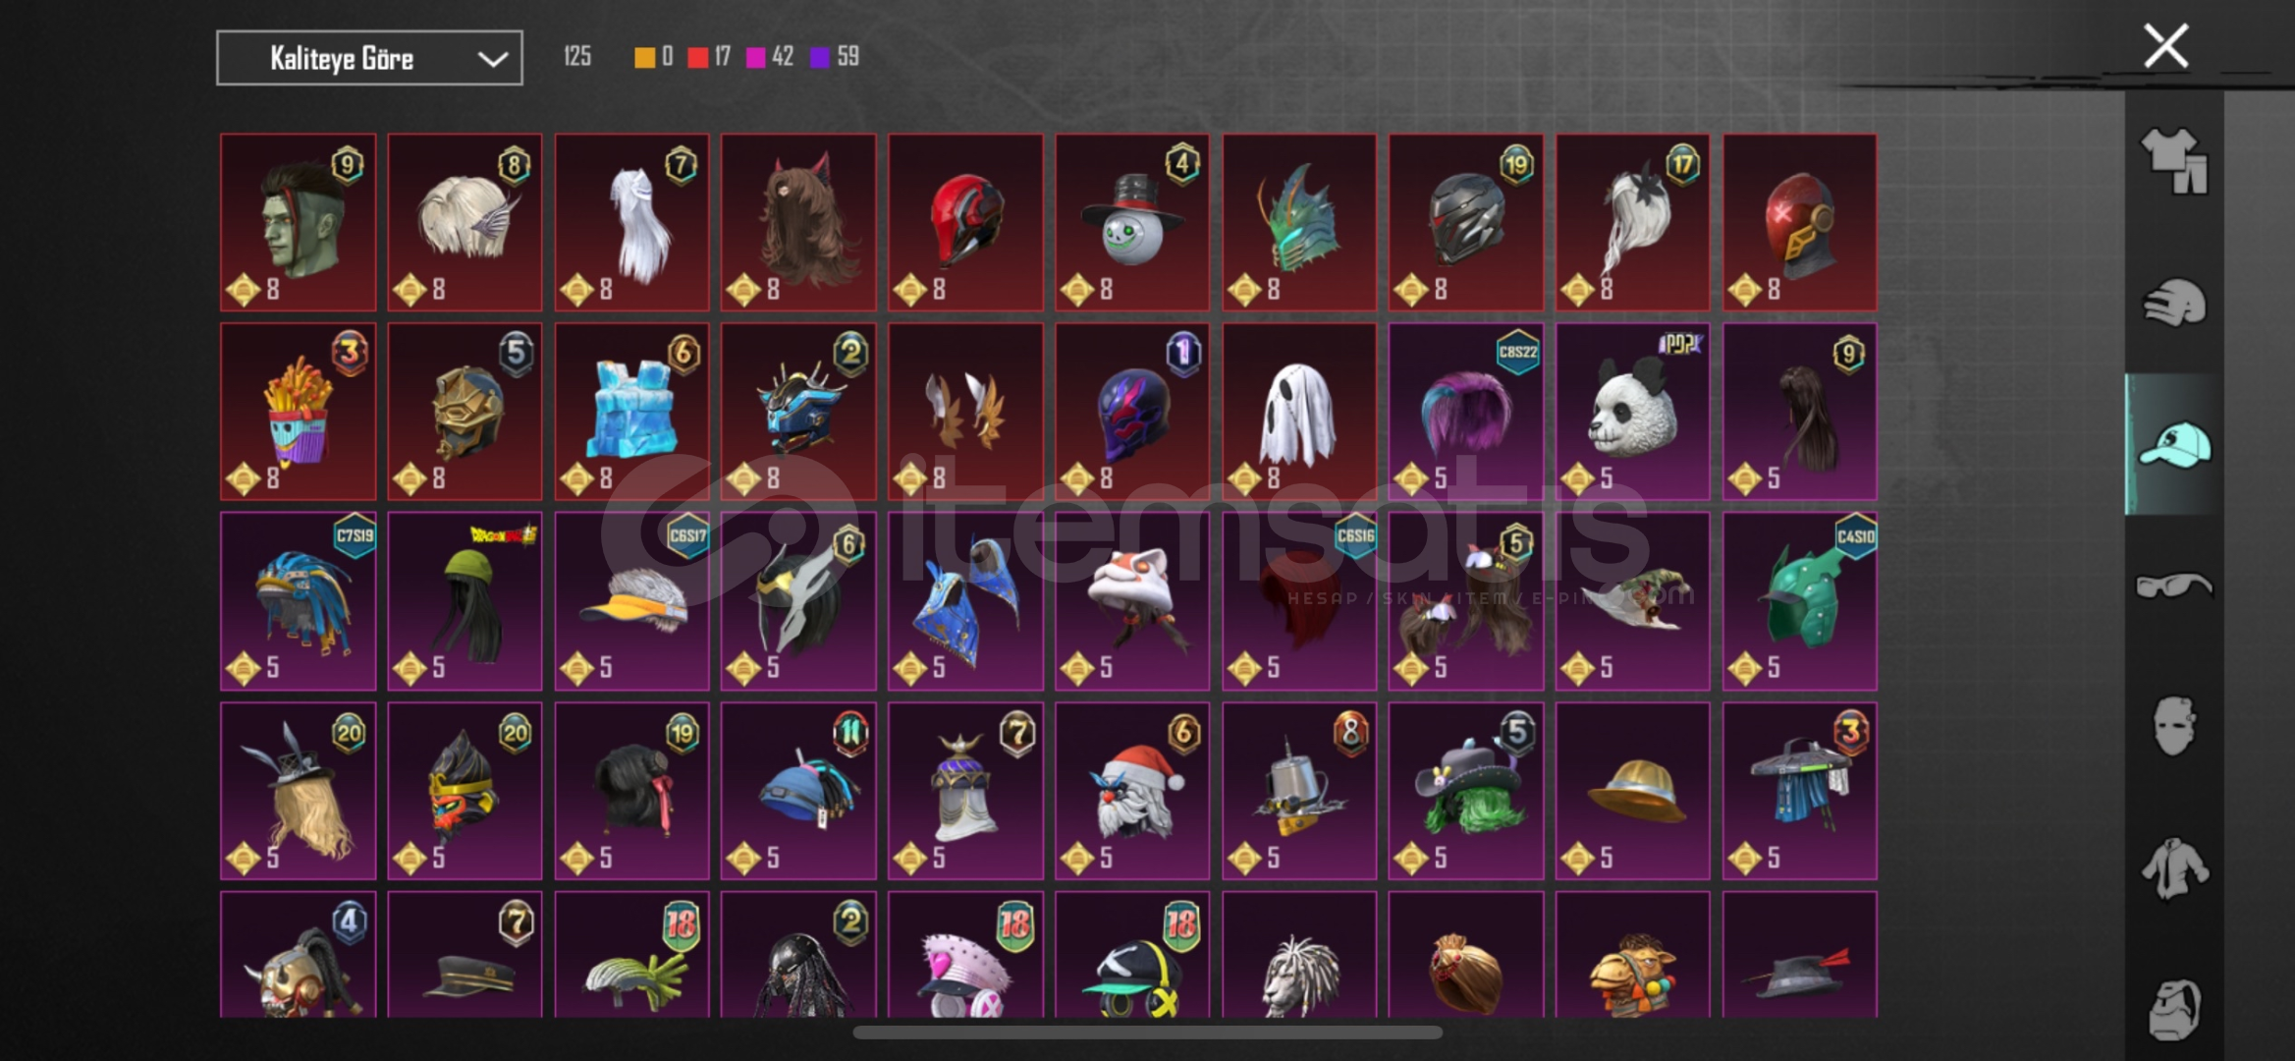
Task: Select the helmet category icon
Action: tap(2174, 303)
